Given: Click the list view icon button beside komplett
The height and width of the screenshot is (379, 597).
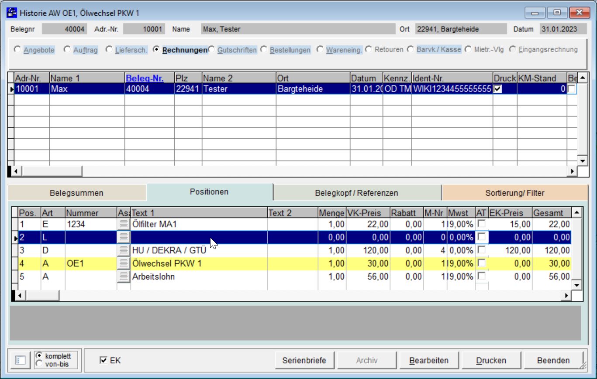Looking at the screenshot, I should (x=21, y=361).
